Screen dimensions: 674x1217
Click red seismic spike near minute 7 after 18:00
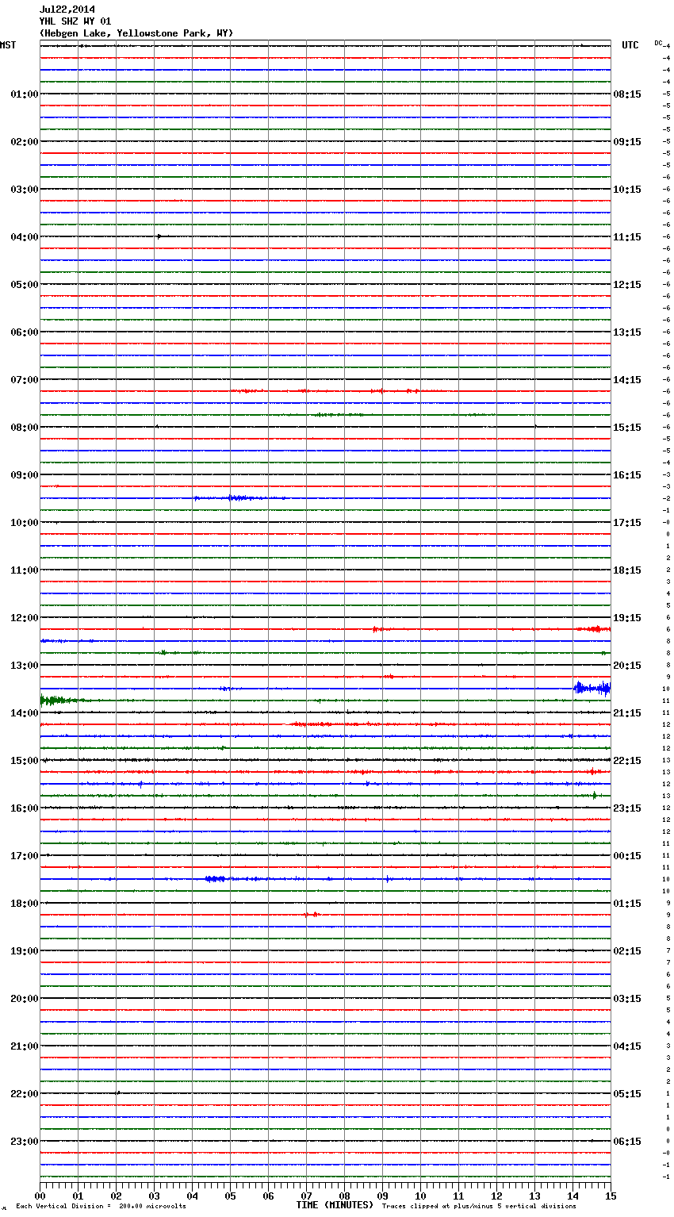pos(312,915)
